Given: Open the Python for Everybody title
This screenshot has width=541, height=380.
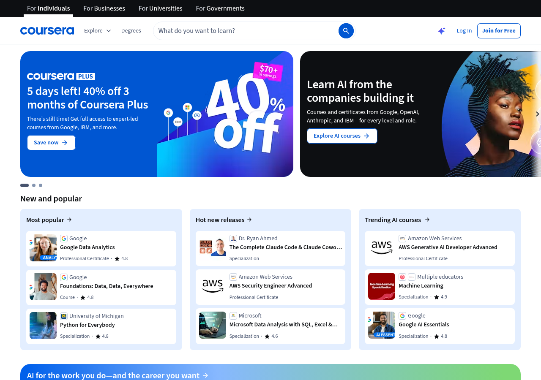Looking at the screenshot, I should tap(87, 325).
